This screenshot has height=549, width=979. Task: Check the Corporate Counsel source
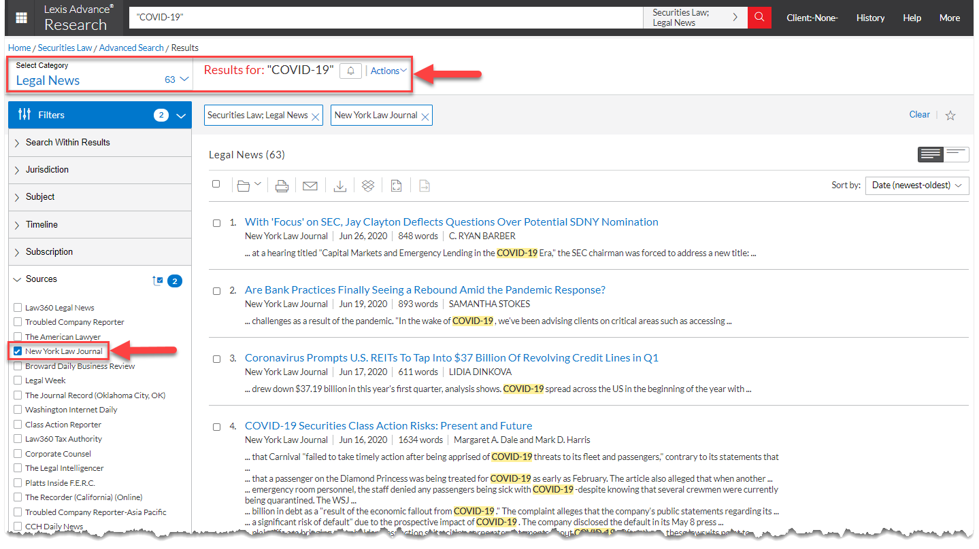(18, 454)
